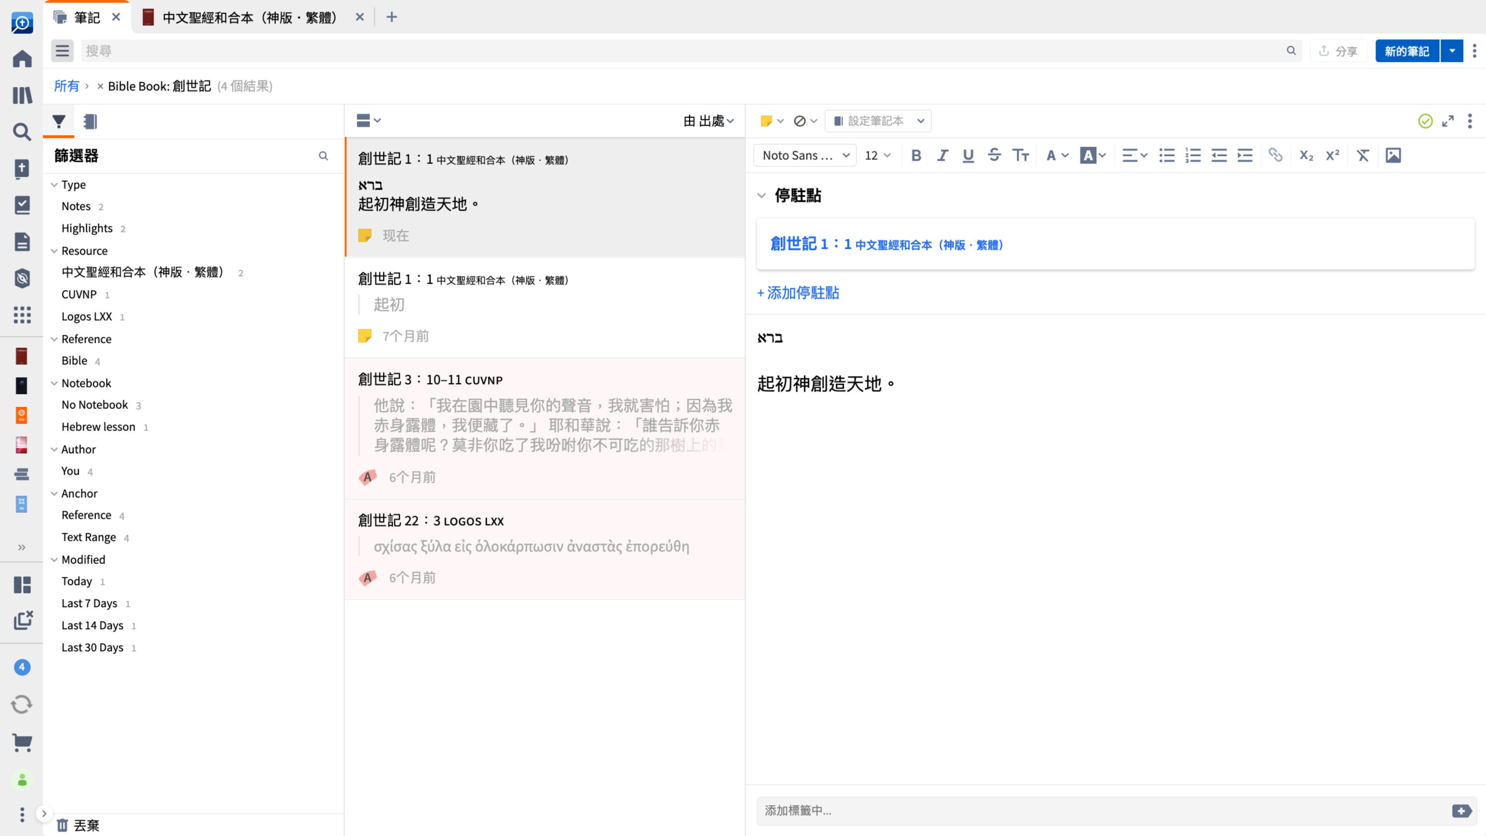Click the sync arrows icon in sidebar
The height and width of the screenshot is (836, 1486).
pyautogui.click(x=22, y=704)
